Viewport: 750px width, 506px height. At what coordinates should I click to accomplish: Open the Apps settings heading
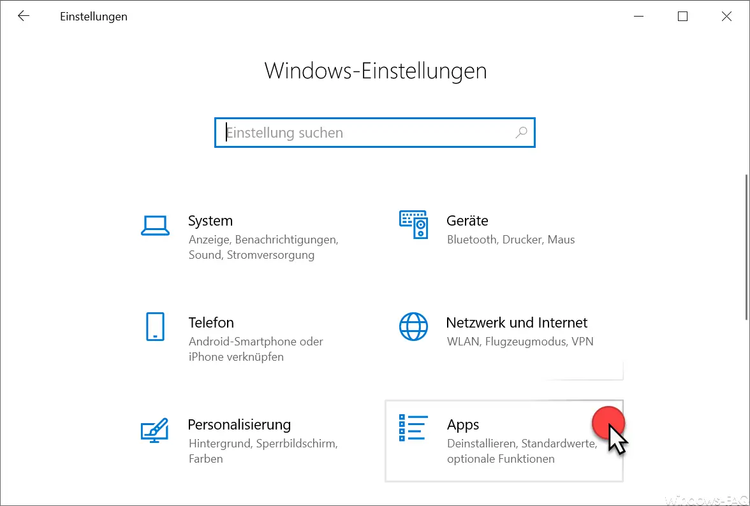pyautogui.click(x=463, y=425)
